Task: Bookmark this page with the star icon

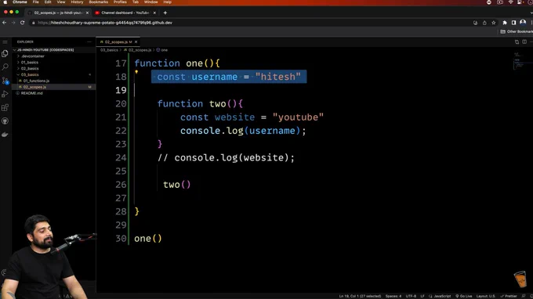Action: 494,23
